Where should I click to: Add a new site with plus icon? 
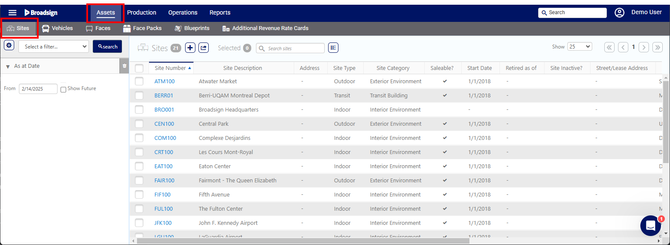click(x=190, y=48)
